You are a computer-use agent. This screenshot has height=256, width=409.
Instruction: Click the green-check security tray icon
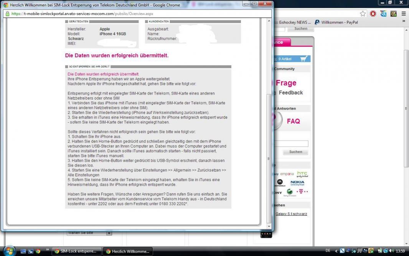371,251
